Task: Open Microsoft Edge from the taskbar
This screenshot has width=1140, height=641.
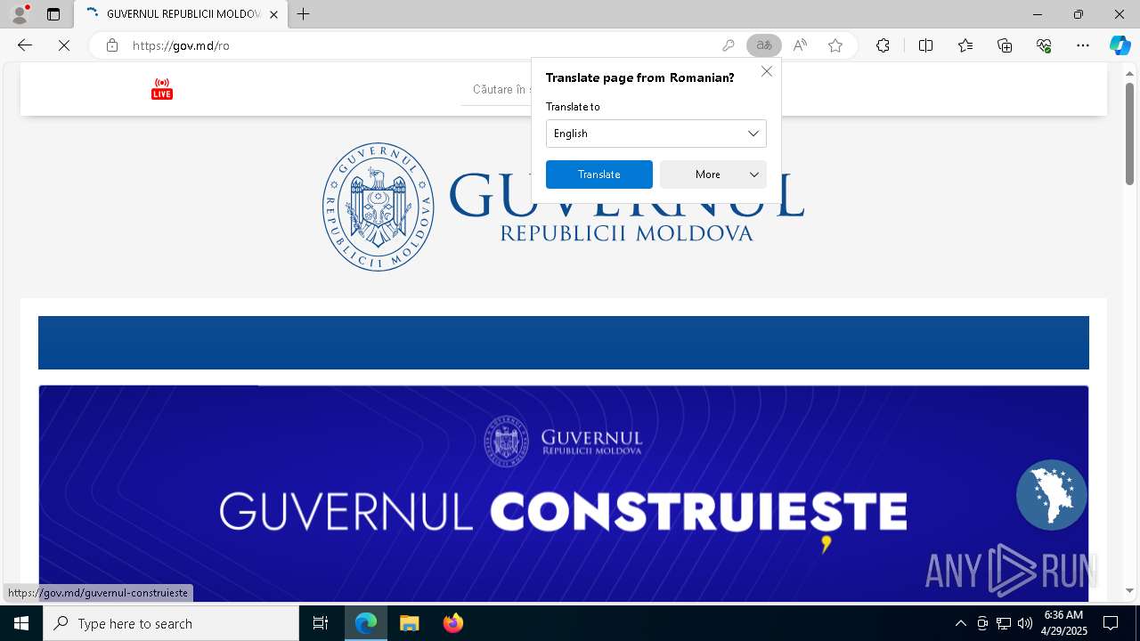Action: pos(366,623)
